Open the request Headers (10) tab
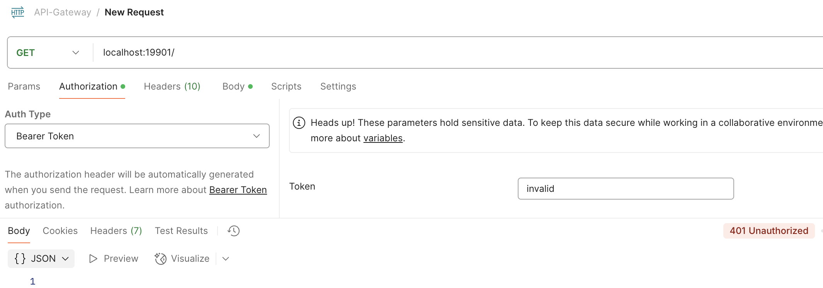823x288 pixels. (172, 86)
